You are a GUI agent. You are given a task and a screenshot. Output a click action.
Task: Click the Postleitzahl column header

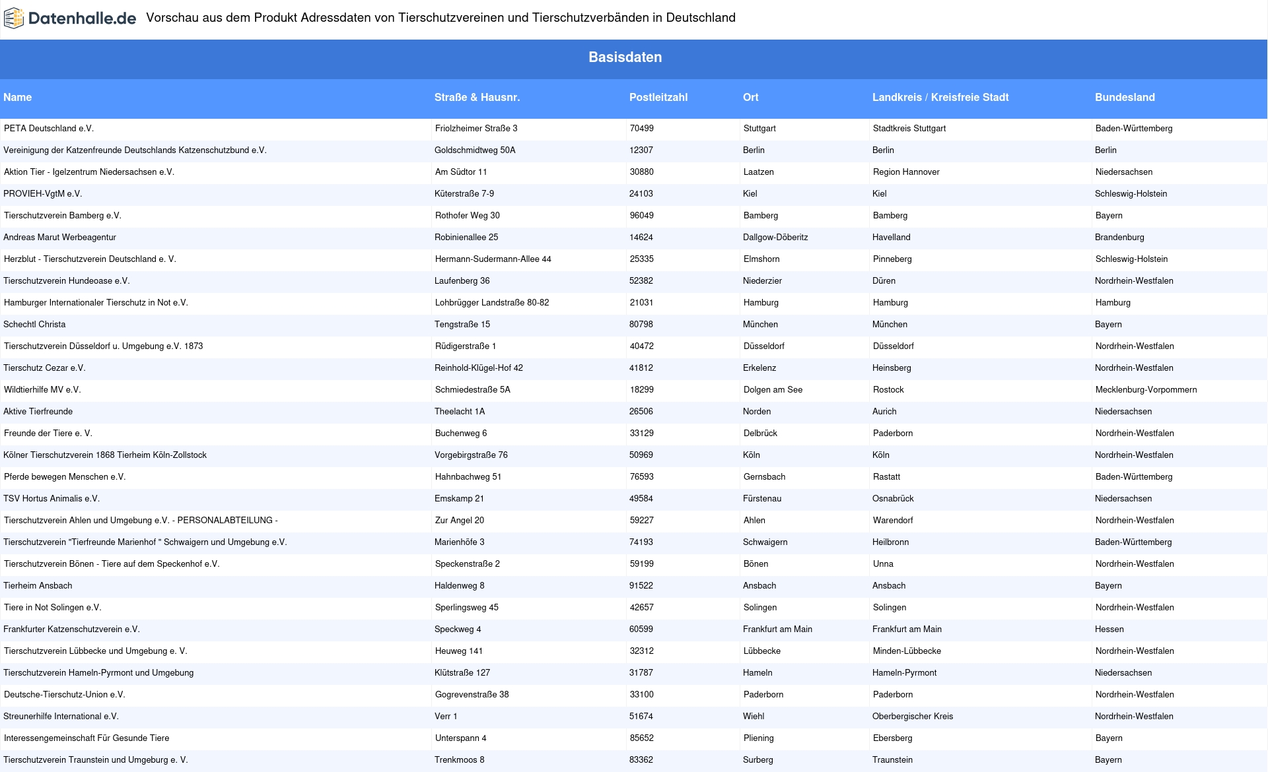(658, 97)
